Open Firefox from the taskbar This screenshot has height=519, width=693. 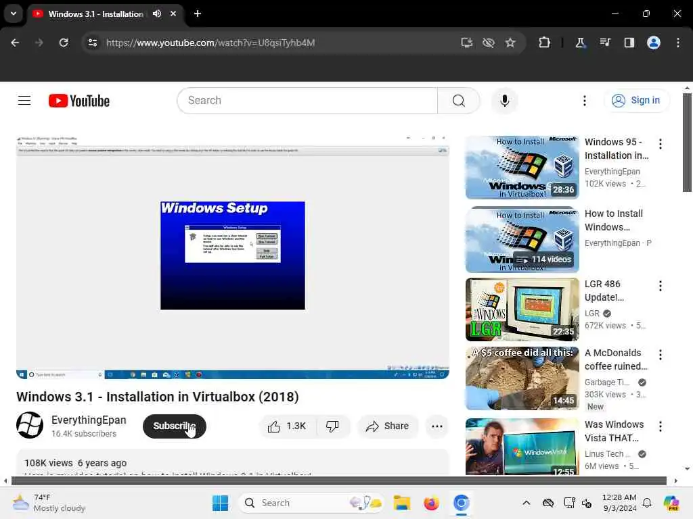pyautogui.click(x=431, y=503)
